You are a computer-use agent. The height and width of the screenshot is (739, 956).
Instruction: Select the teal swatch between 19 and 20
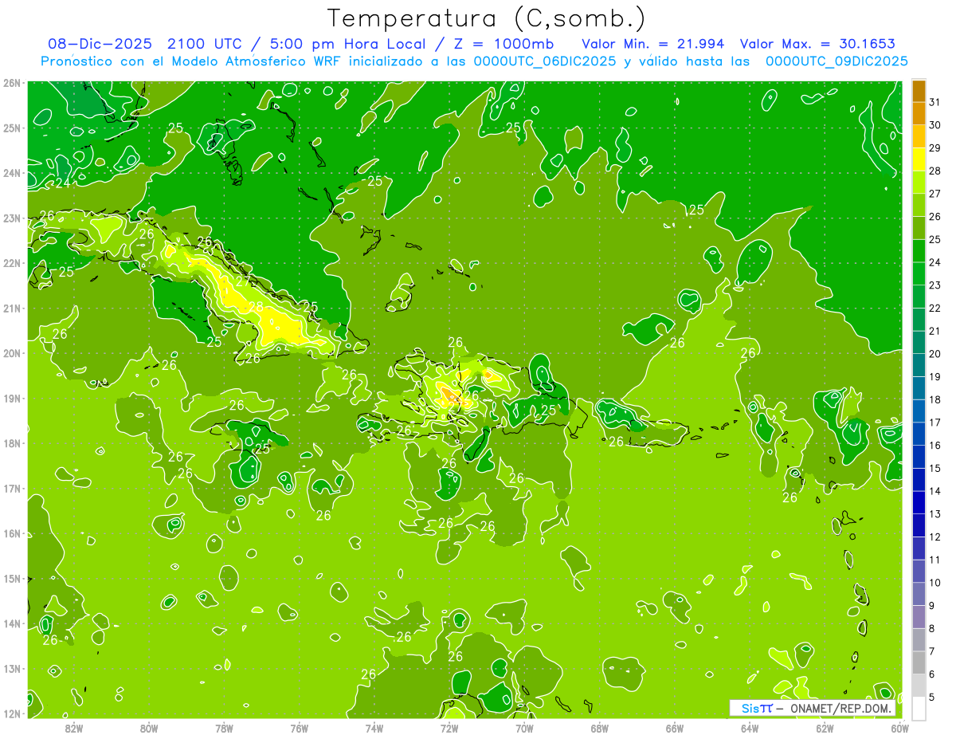(919, 365)
